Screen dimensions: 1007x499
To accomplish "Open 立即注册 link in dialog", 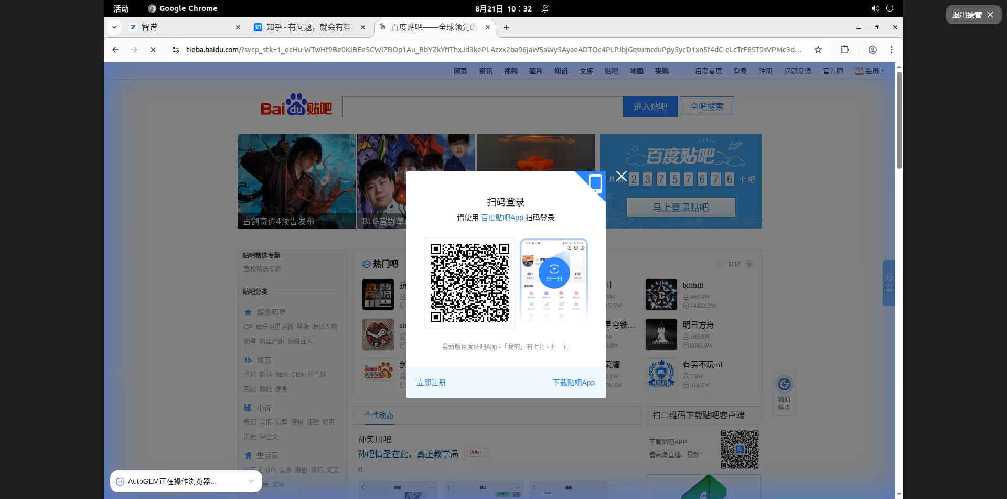I will pos(431,383).
